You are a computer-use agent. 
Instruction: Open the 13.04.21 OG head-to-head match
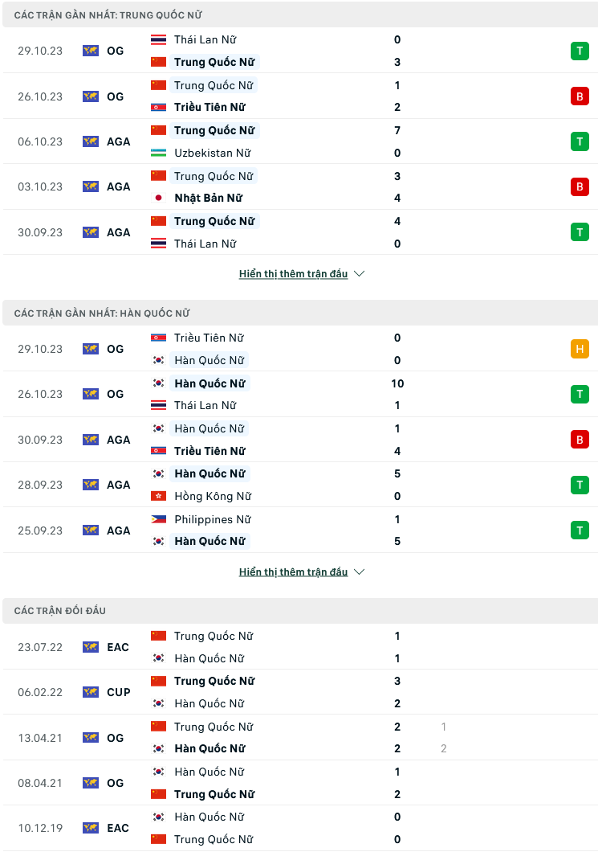click(300, 738)
